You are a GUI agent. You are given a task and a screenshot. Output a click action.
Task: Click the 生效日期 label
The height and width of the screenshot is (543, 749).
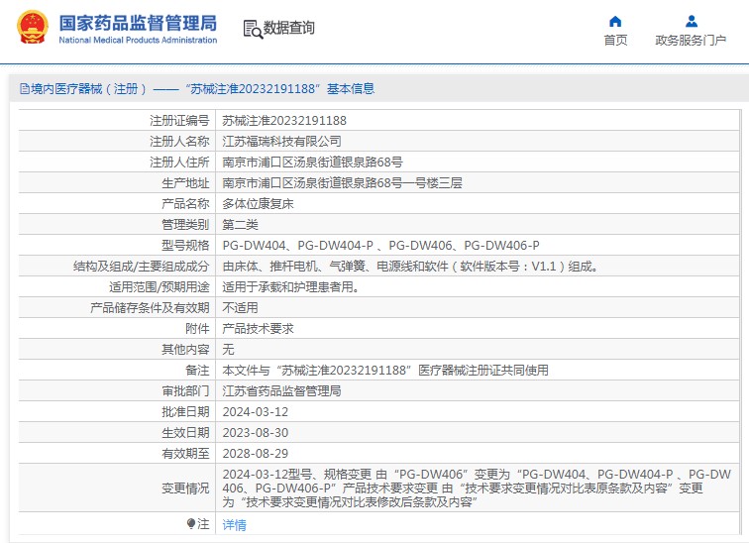point(185,433)
